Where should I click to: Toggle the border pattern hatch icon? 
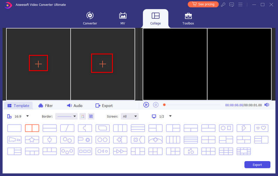click(x=91, y=116)
